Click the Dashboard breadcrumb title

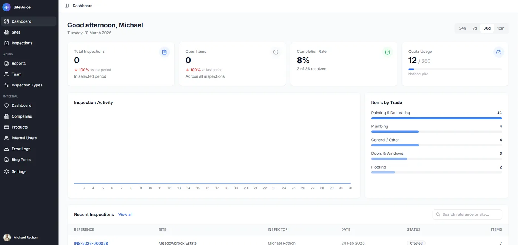[83, 6]
